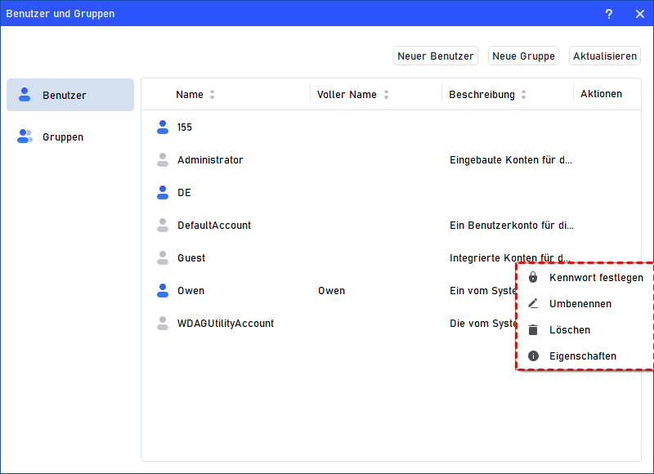Sort by Voller Name column arrows
654x474 pixels.
pos(386,95)
